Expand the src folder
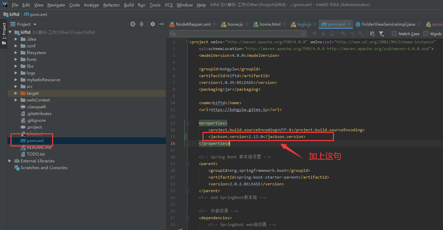Image resolution: width=443 pixels, height=230 pixels. (x=16, y=87)
